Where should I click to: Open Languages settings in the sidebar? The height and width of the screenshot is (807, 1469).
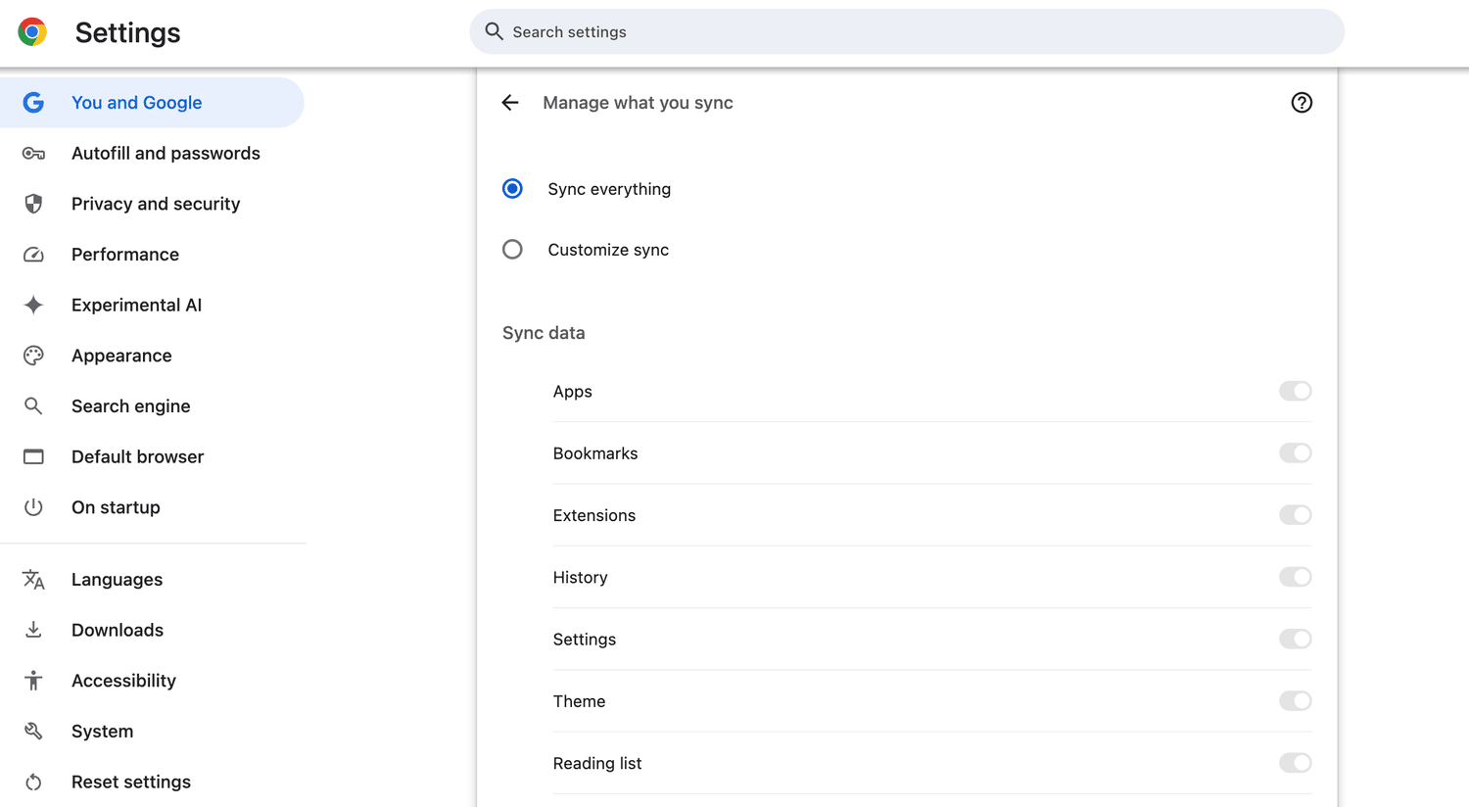point(117,580)
